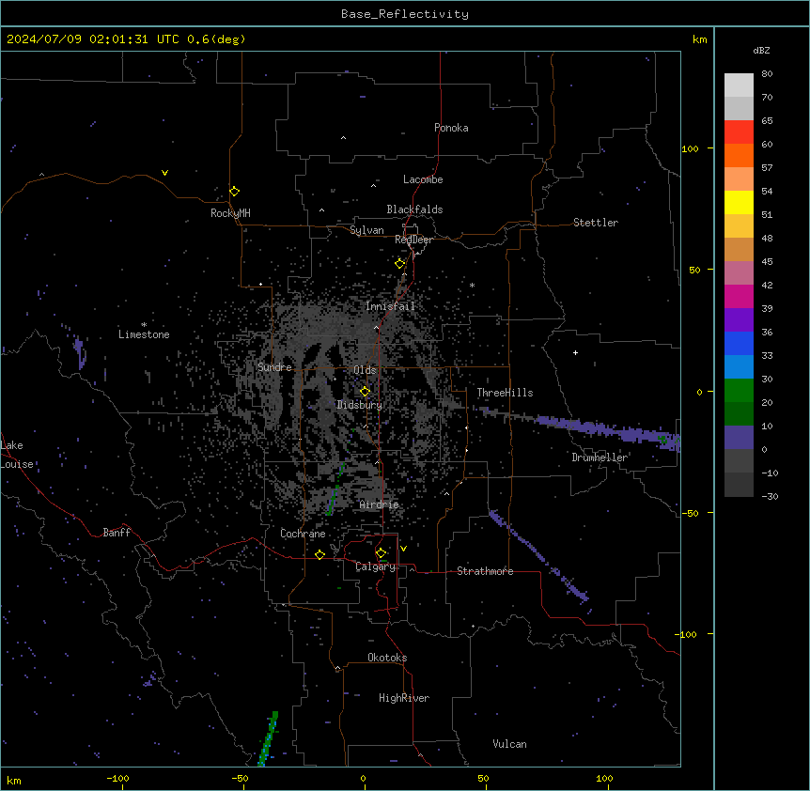Screen dimensions: 810x791
Task: Click the orange 60–57 dBZ legend swatch
Action: pyautogui.click(x=739, y=155)
